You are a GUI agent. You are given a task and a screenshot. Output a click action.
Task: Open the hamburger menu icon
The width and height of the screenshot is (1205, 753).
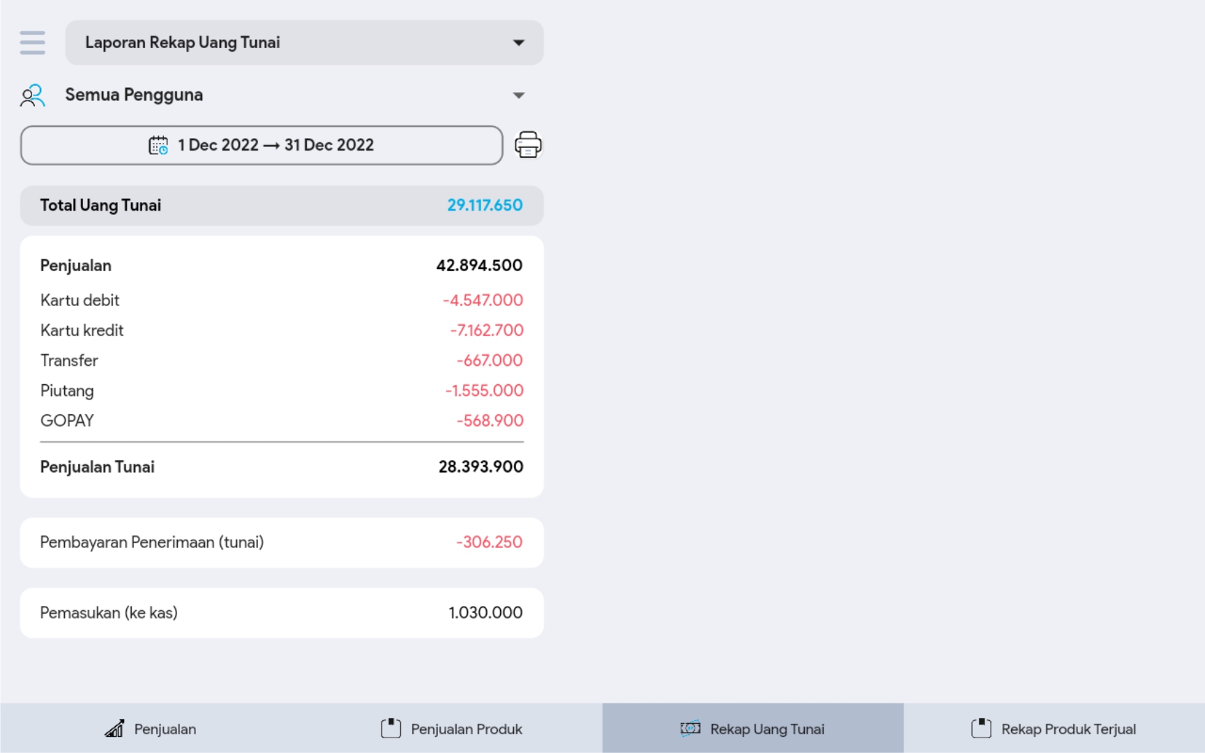[32, 43]
